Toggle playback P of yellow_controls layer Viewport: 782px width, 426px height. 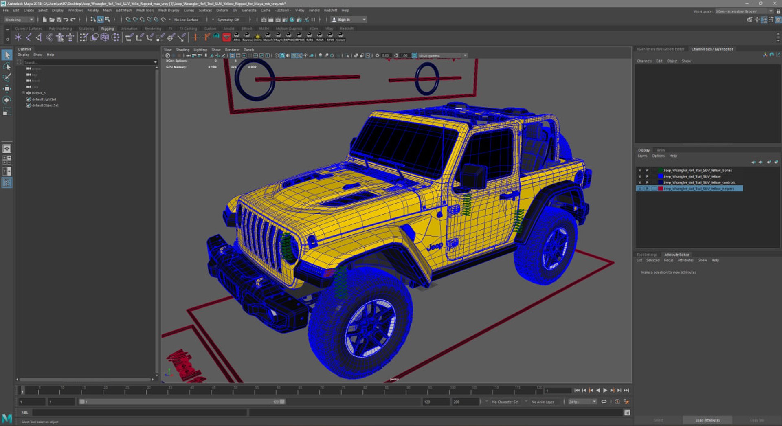click(647, 182)
